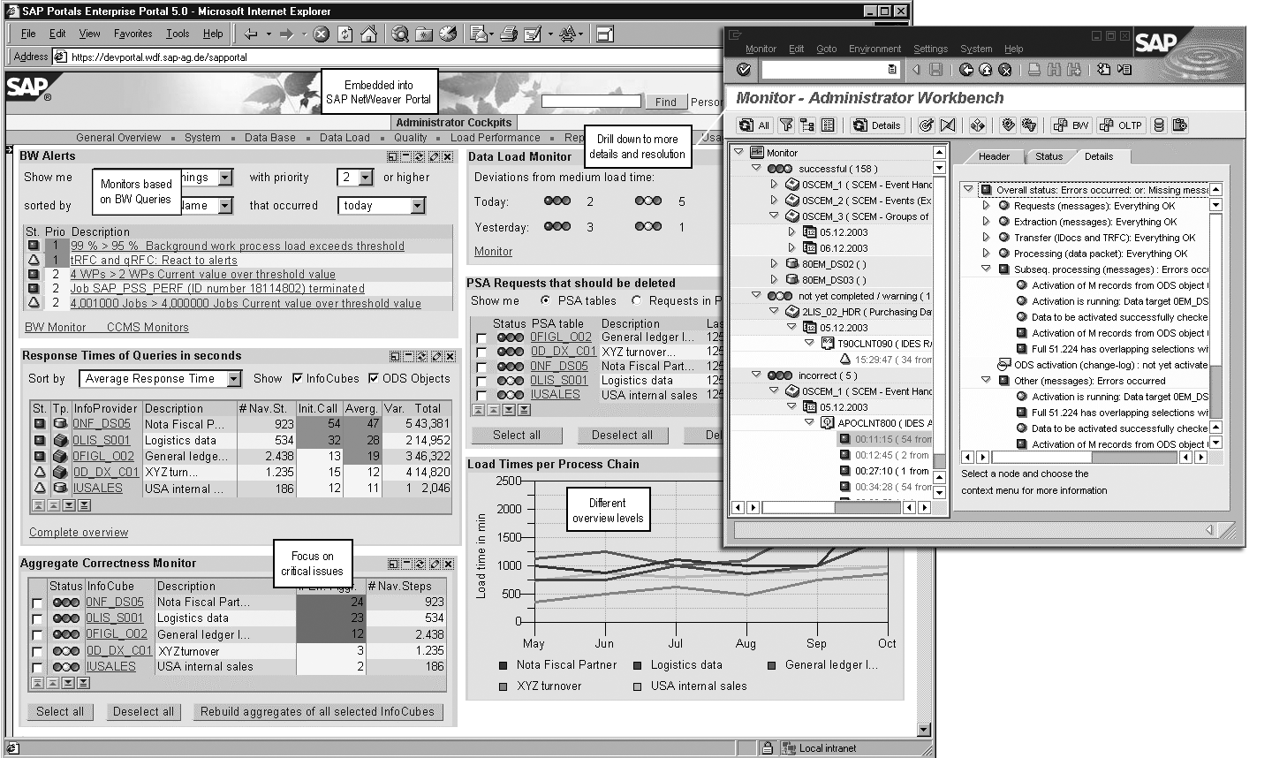1272x758 pixels.
Task: Toggle the InfoCubes checkbox
Action: point(298,378)
